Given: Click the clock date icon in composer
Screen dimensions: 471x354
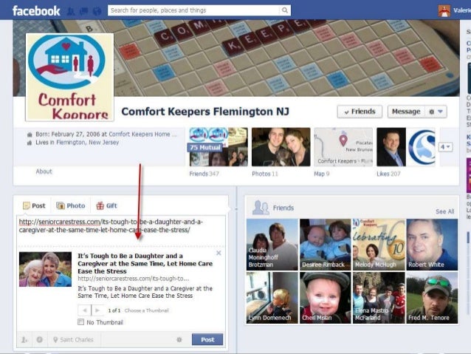Looking at the screenshot, I should click(39, 339).
